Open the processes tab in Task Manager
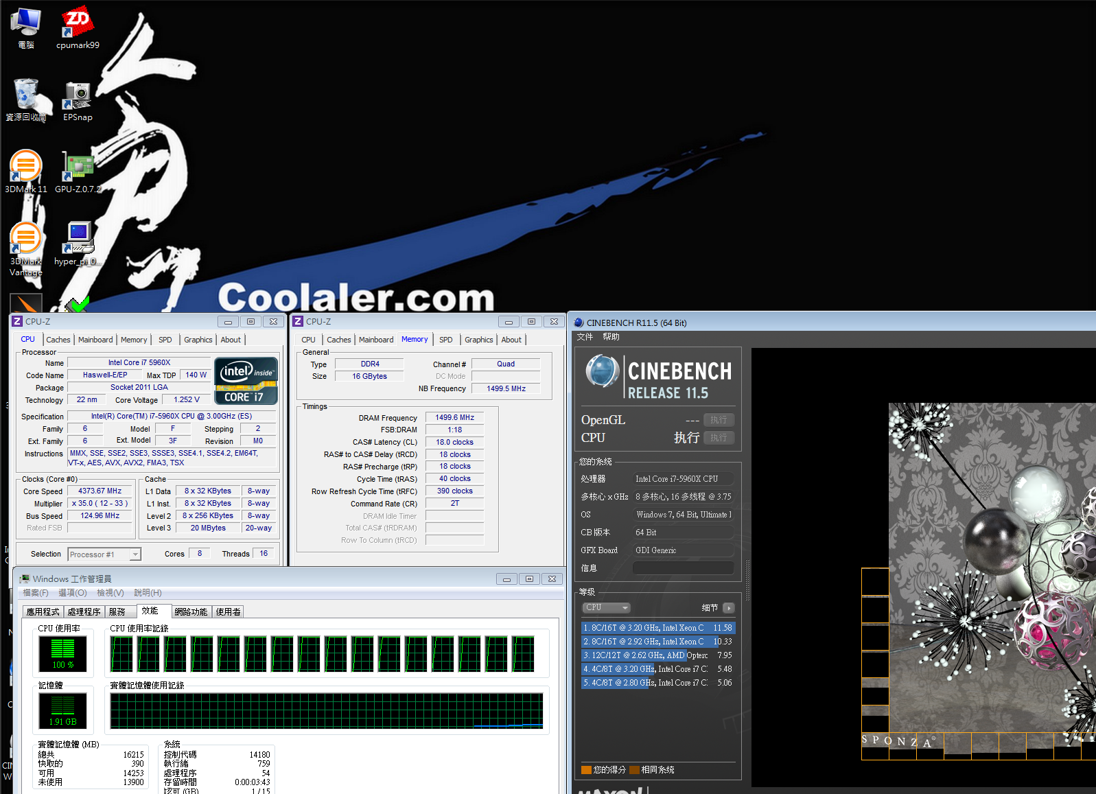Image resolution: width=1096 pixels, height=794 pixels. tap(84, 612)
